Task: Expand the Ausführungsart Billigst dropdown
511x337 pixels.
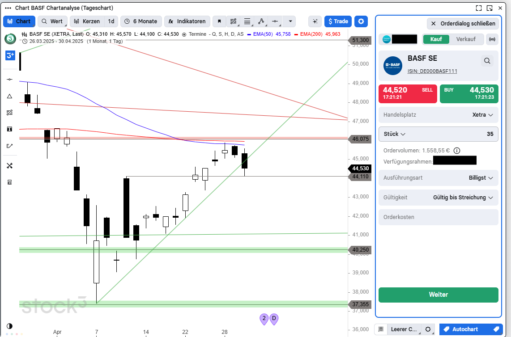Action: 439,178
